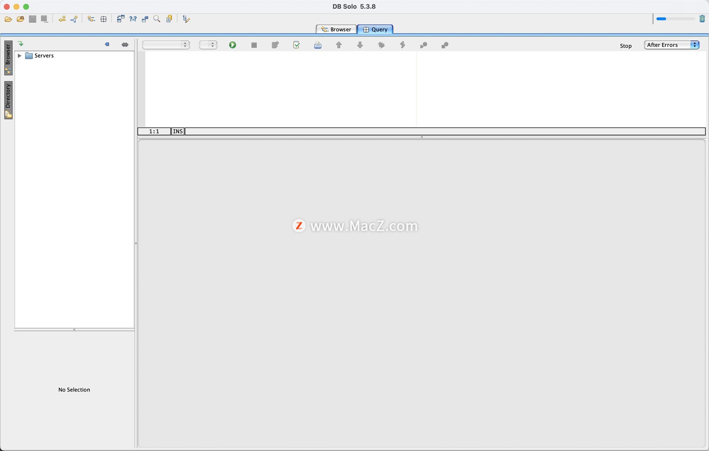Screen dimensions: 709x451
Task: Click the yellow add server connection icon
Action: [62, 19]
